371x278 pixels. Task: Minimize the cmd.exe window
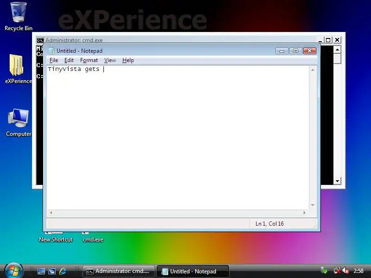[320, 40]
